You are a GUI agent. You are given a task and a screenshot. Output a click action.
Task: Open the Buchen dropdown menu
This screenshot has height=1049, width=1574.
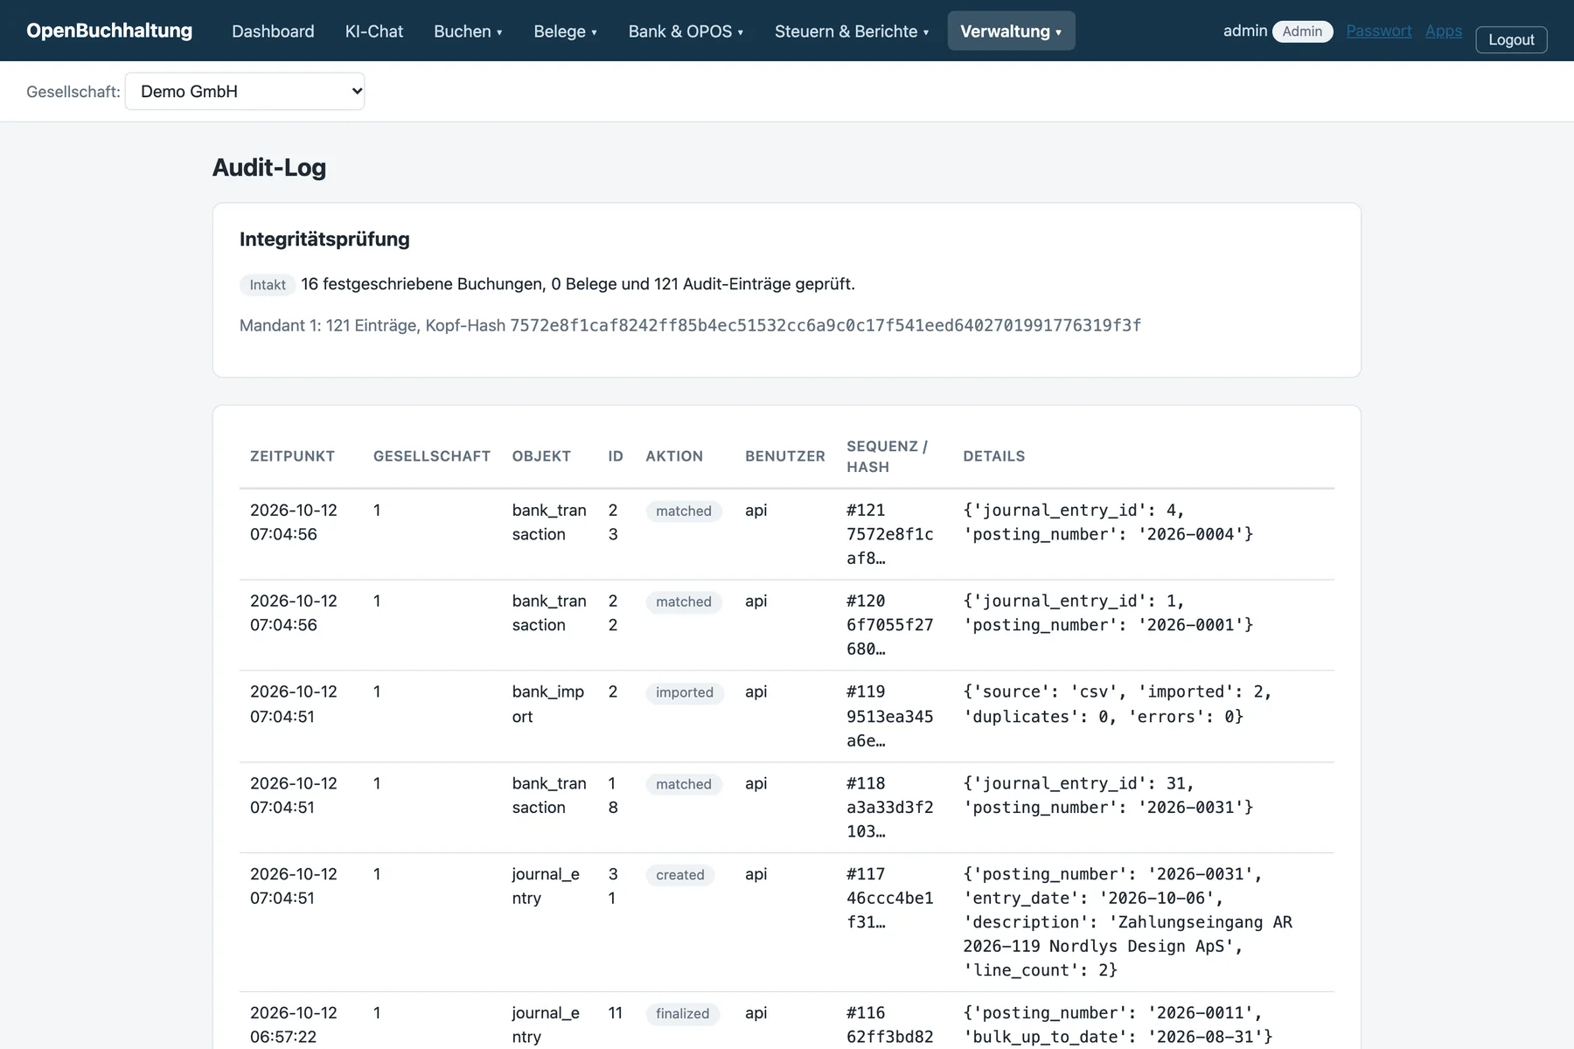tap(468, 31)
